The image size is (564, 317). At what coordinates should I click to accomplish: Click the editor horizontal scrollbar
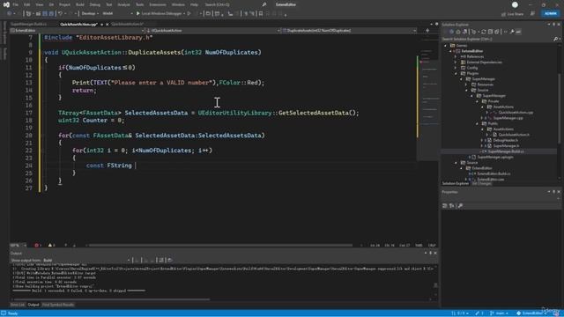(x=220, y=245)
